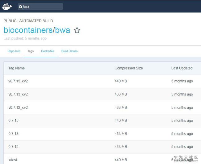Image resolution: width=201 pixels, height=164 pixels.
Task: Switch to the Tags tab
Action: point(31,51)
